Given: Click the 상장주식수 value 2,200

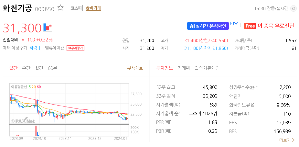Looking at the screenshot, I should [285, 87].
